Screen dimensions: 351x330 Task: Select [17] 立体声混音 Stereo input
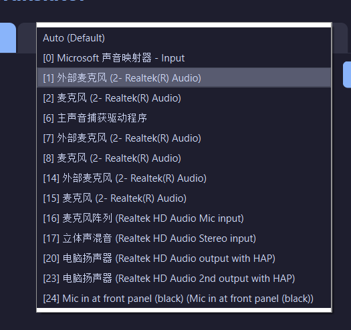click(184, 238)
